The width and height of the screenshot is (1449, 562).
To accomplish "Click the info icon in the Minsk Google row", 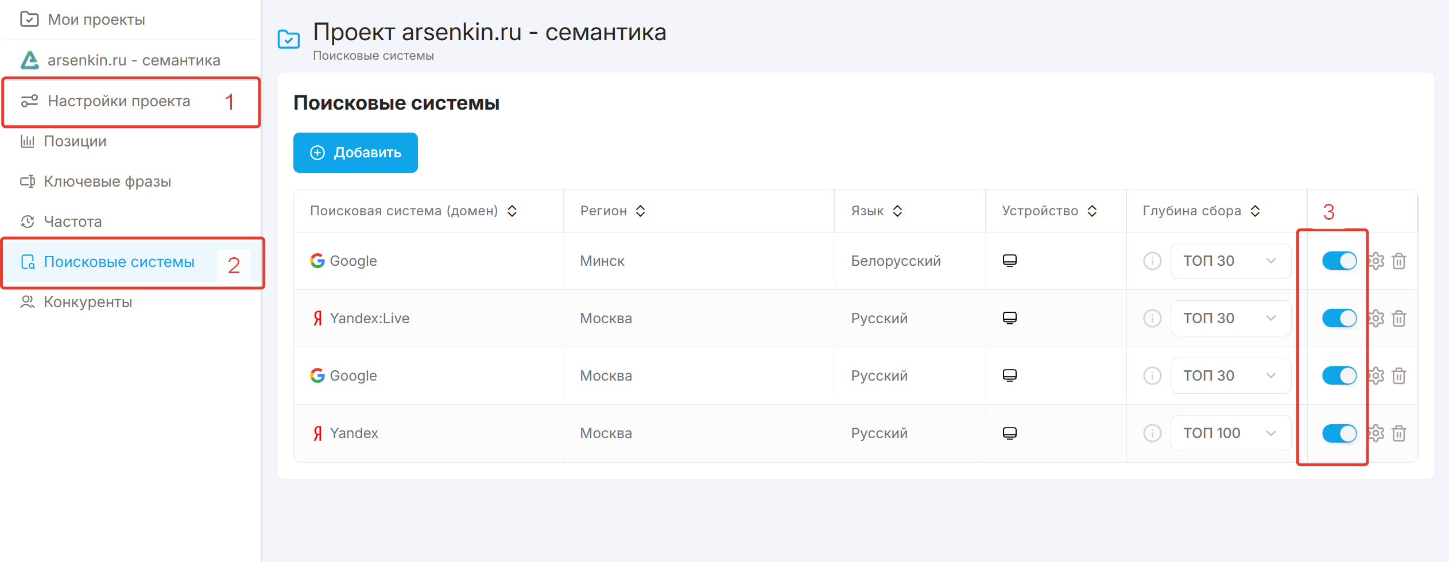I will (1152, 261).
